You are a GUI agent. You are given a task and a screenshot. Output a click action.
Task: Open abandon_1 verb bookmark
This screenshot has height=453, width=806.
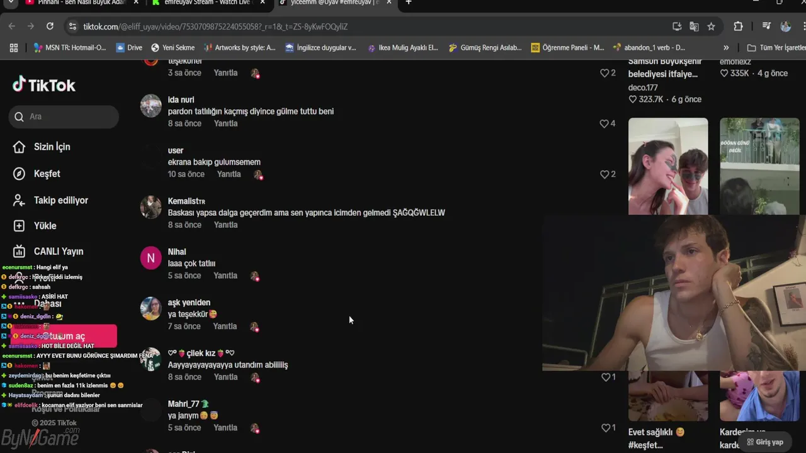[649, 48]
